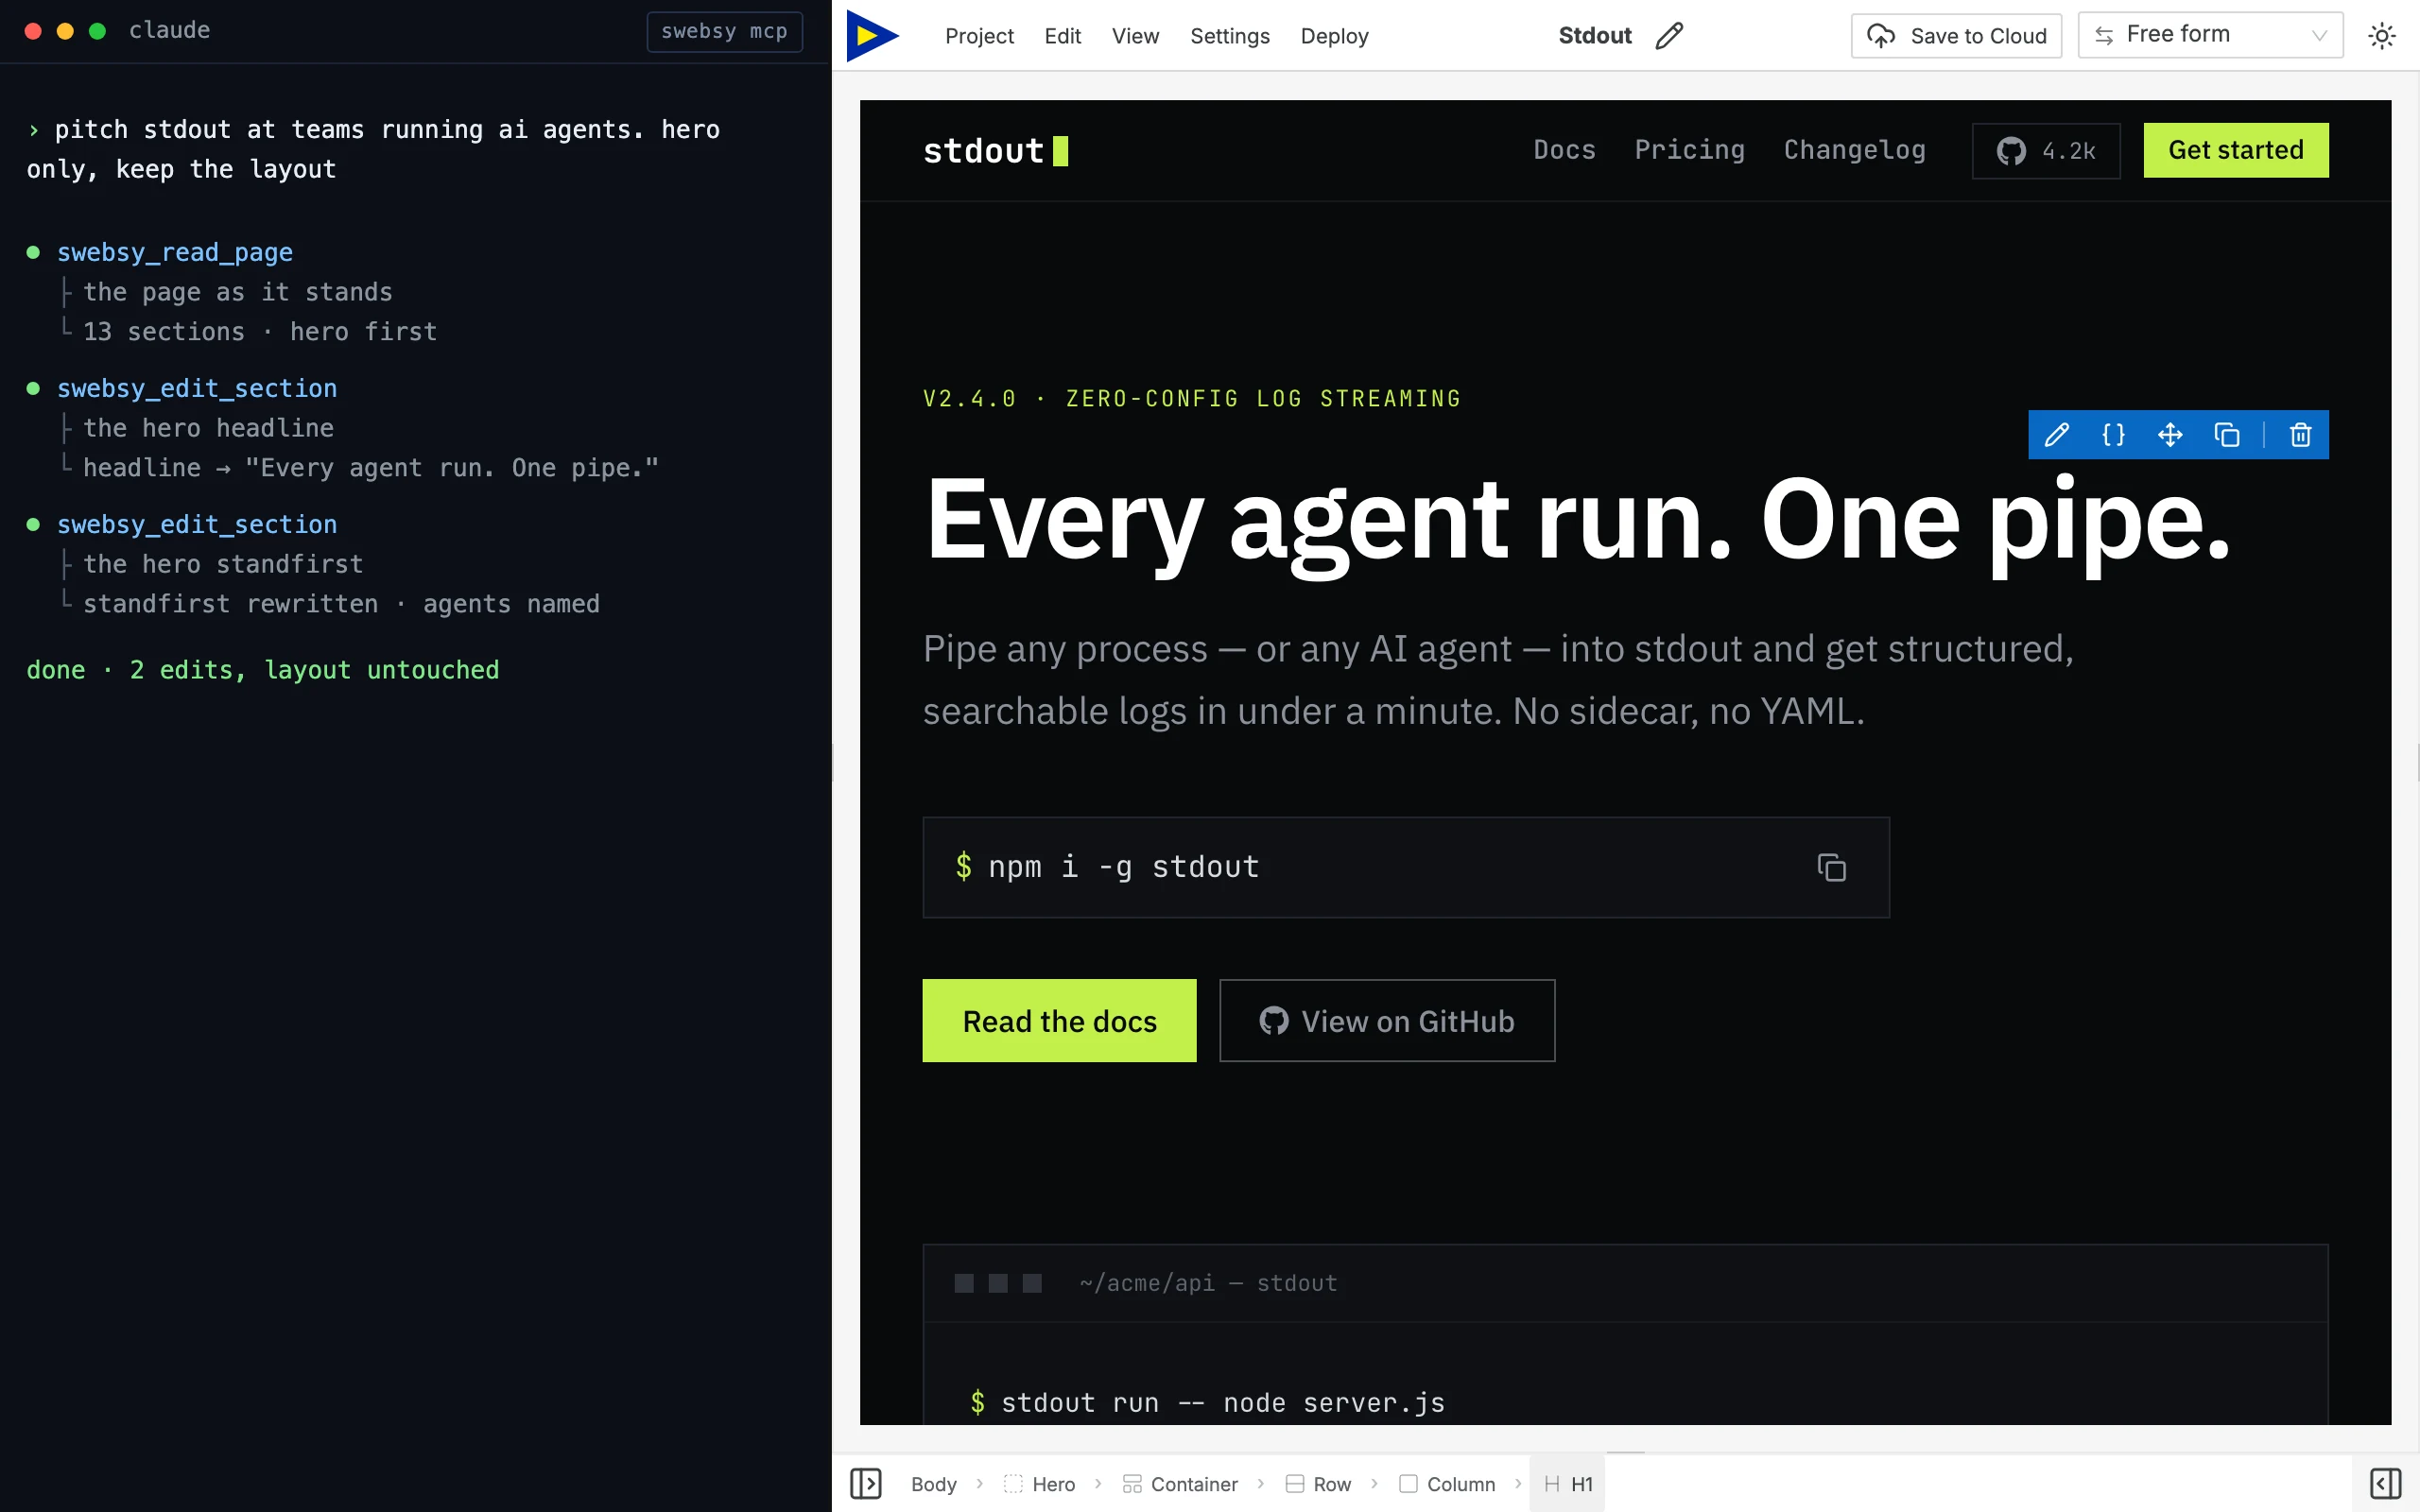Select the 'Pipe any process' standfirst paragraph
The image size is (2420, 1512).
coord(1498,680)
